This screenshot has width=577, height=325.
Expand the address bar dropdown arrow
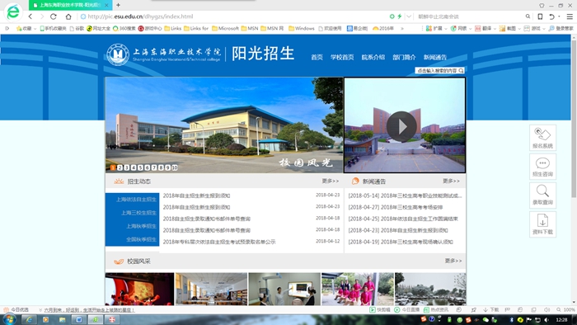(x=409, y=16)
